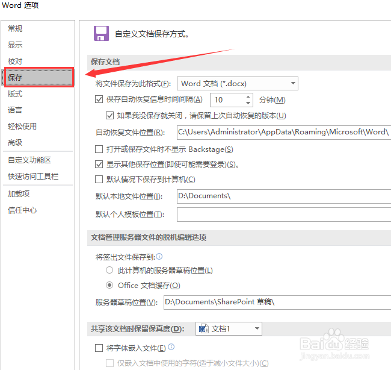Click the 文档管理服务器文件的脱机编辑选项 heading
The height and width of the screenshot is (370, 391).
(149, 237)
